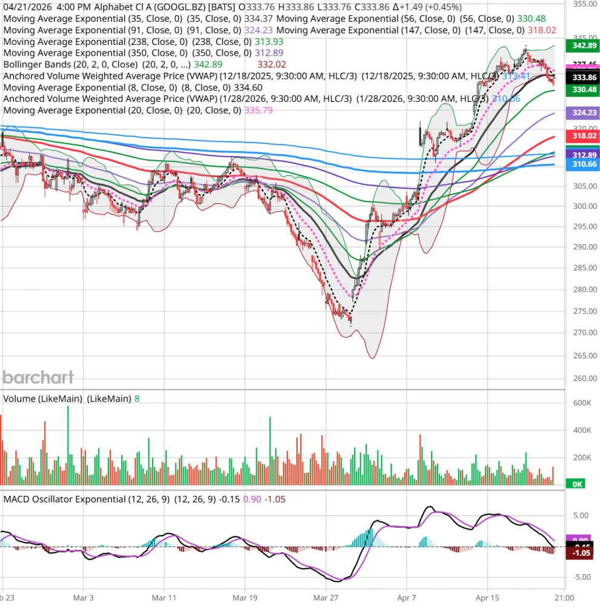The width and height of the screenshot is (600, 607).
Task: Click 'MACD Oscillator Exponential (12, 26, 9)' label
Action: (x=87, y=500)
